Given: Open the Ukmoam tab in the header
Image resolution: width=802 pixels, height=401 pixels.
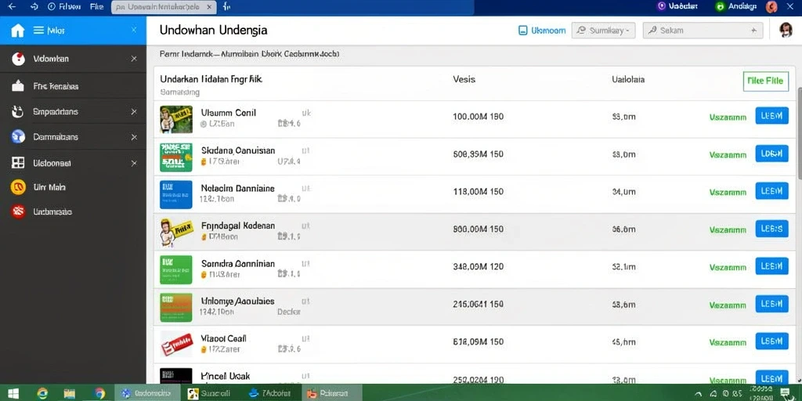Looking at the screenshot, I should [542, 31].
